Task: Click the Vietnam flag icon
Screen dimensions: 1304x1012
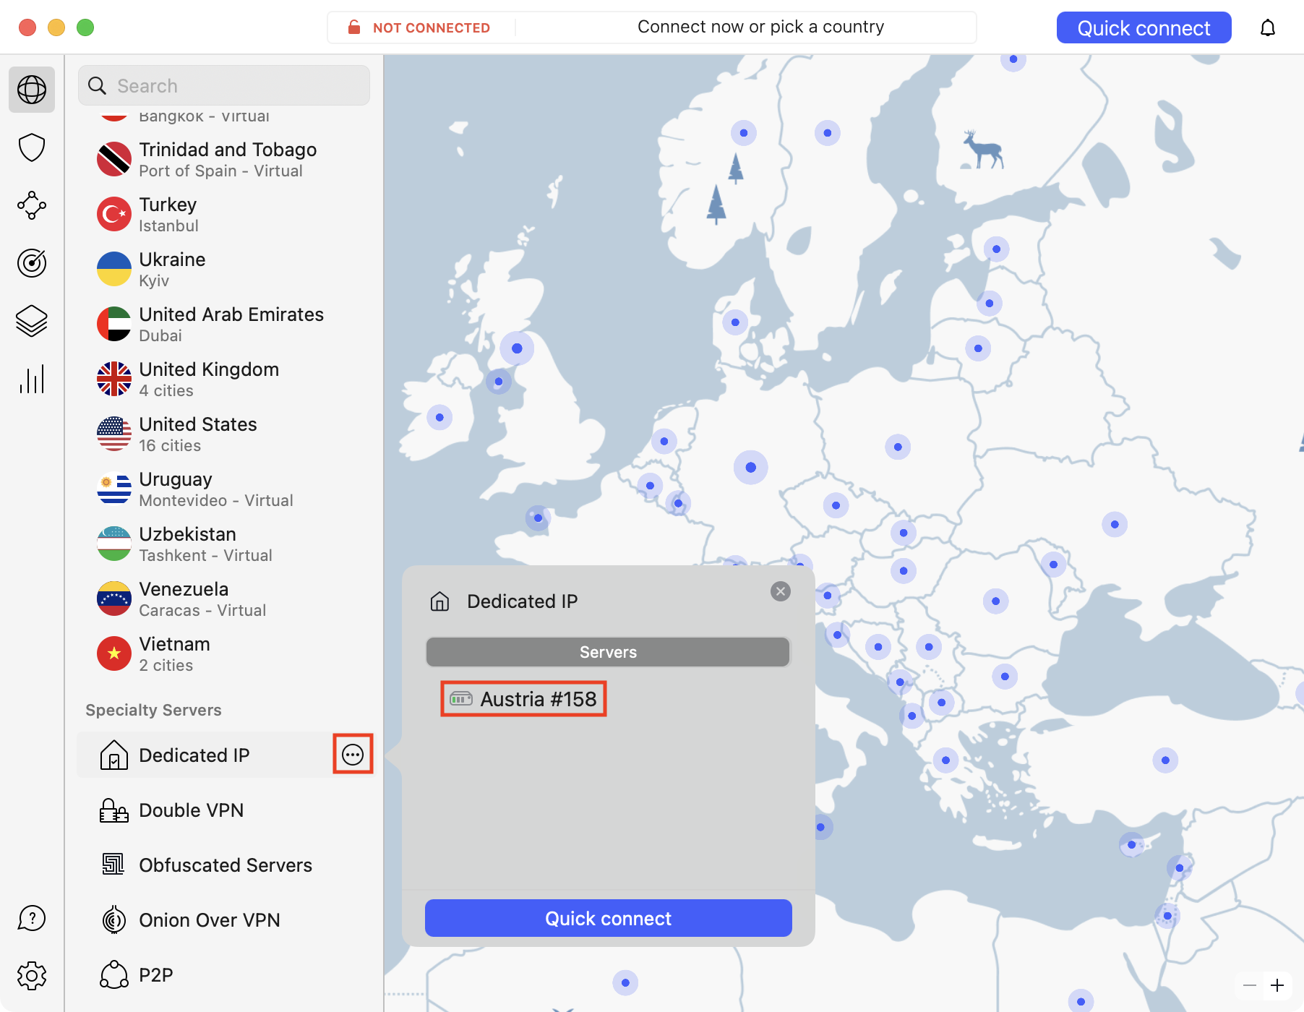Action: [x=114, y=653]
